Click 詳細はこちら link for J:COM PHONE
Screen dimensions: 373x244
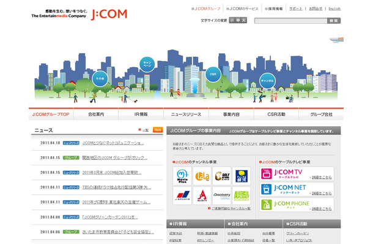click(322, 209)
